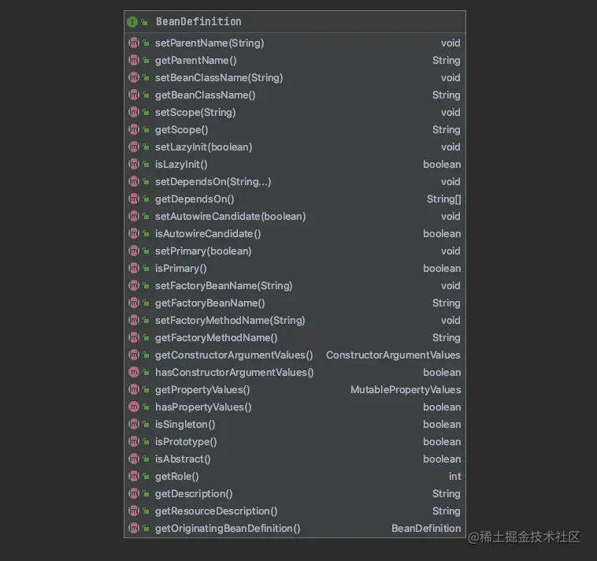This screenshot has height=561, width=597.
Task: Click the method icon for setDependsOn(String...)
Action: coord(134,182)
